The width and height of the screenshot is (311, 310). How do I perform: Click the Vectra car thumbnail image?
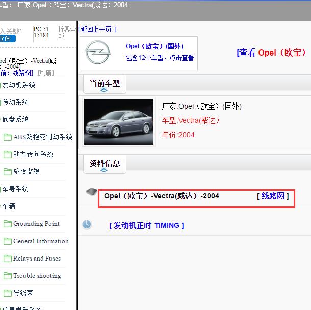(x=119, y=122)
